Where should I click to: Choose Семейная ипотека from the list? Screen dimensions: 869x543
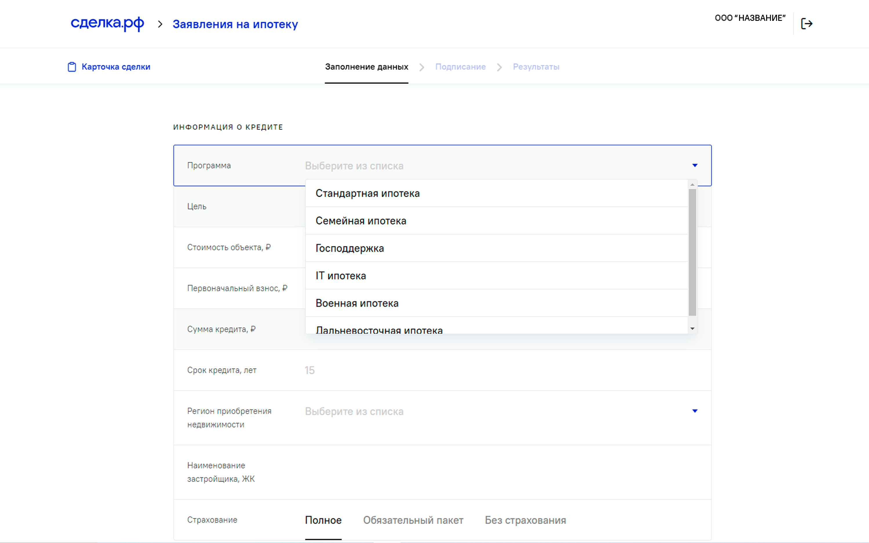[497, 221]
